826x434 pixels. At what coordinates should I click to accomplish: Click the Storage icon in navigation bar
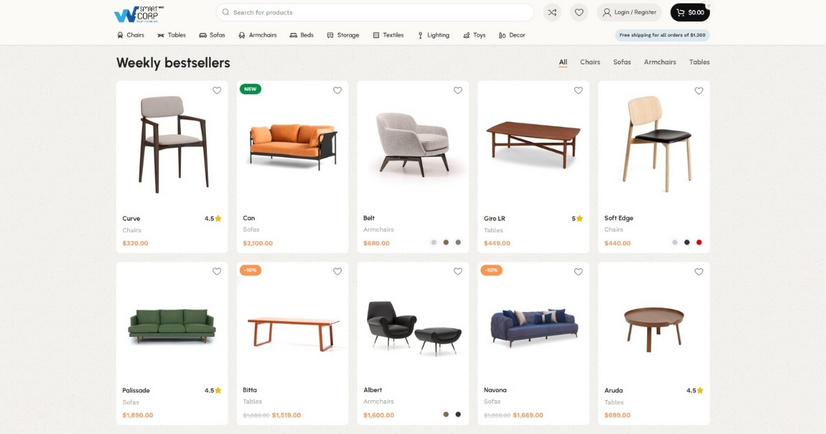[330, 35]
